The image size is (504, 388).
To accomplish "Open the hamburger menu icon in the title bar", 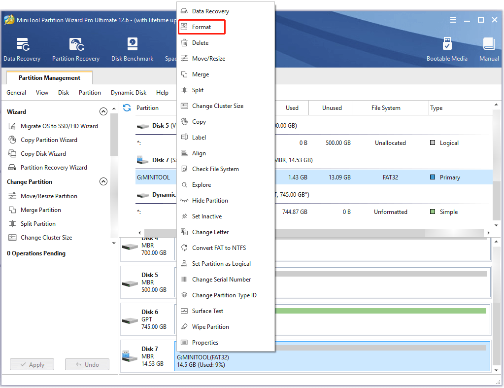I will click(453, 20).
